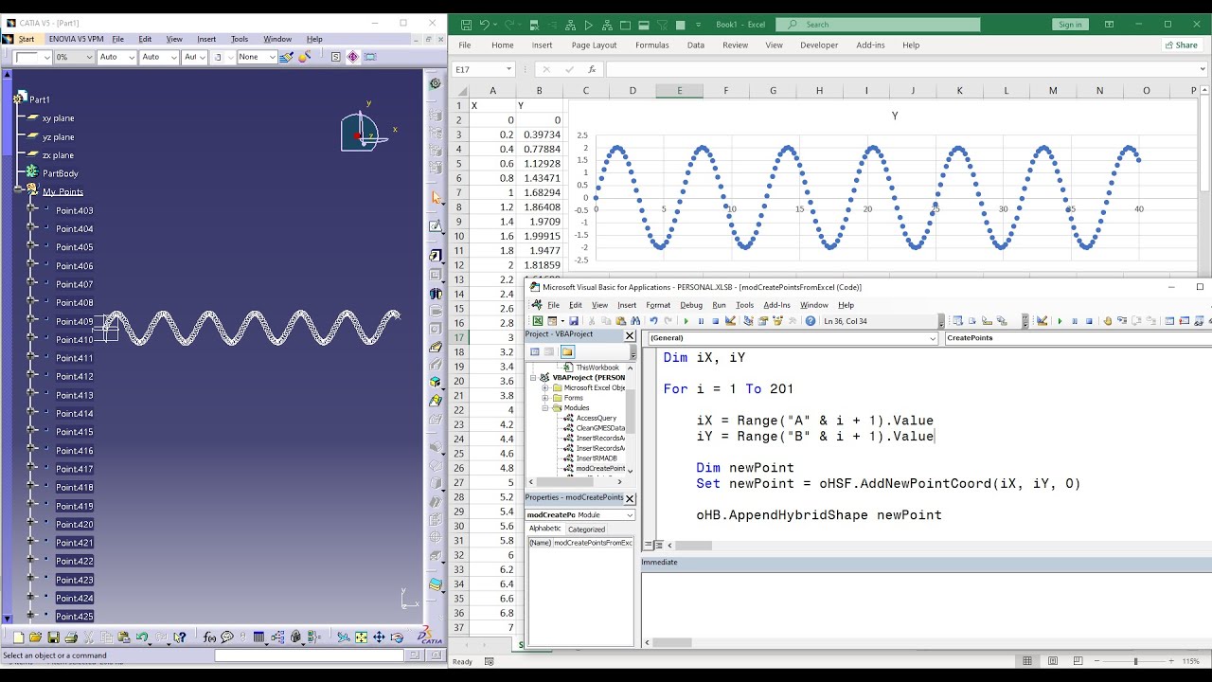Click CATIA Fly mode airplane icon
Viewport: 1212px width, 682px height.
tap(344, 637)
